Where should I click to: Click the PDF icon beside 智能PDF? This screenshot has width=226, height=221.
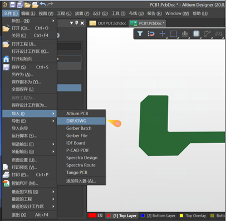[6, 183]
